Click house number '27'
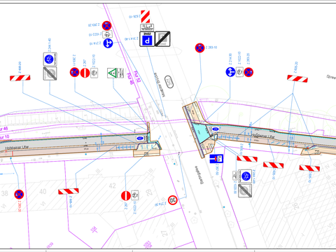 point(164,233)
